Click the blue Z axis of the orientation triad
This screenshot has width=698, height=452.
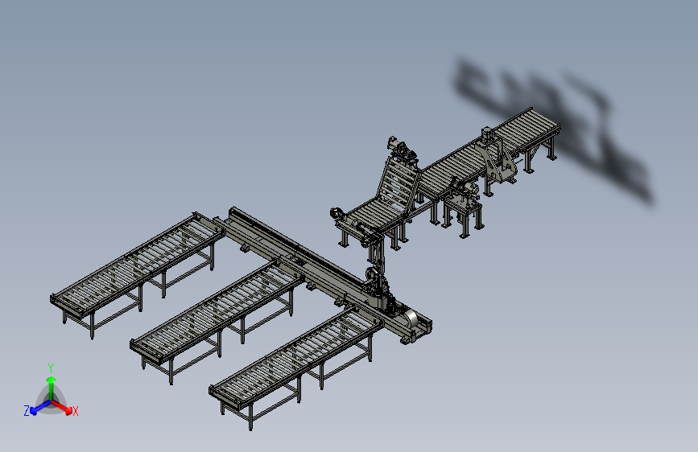click(x=40, y=407)
